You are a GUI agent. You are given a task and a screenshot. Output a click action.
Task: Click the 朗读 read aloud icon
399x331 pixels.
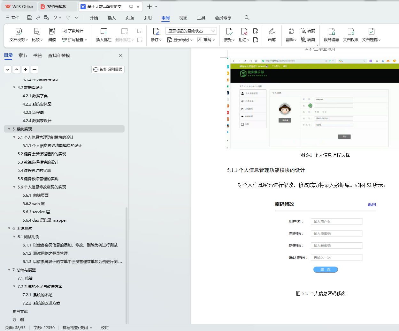coord(52,31)
